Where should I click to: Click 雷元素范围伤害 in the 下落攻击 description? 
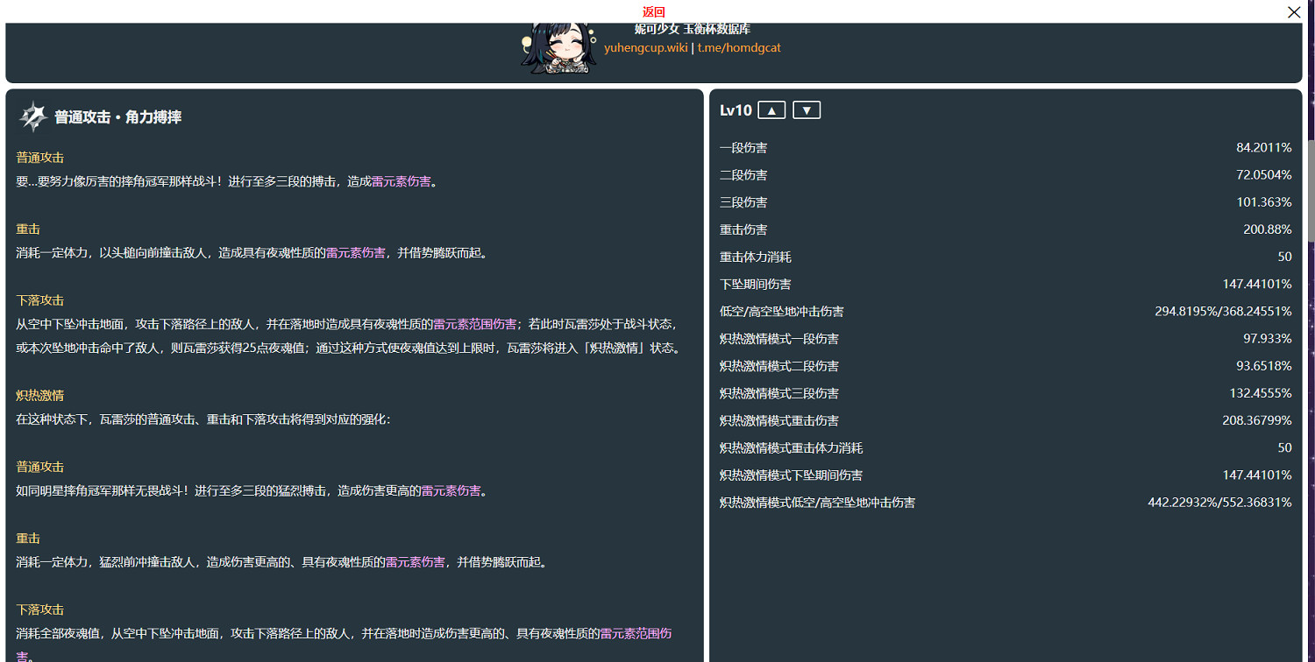point(475,323)
